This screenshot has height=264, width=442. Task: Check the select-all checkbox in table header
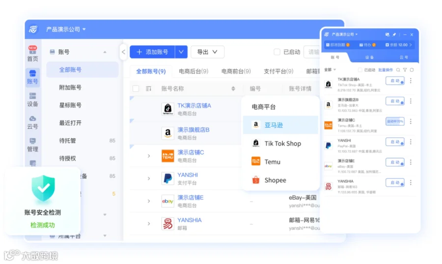[136, 88]
